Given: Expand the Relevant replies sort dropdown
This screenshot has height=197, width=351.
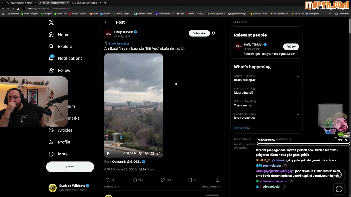Looking at the screenshot, I should tap(111, 187).
